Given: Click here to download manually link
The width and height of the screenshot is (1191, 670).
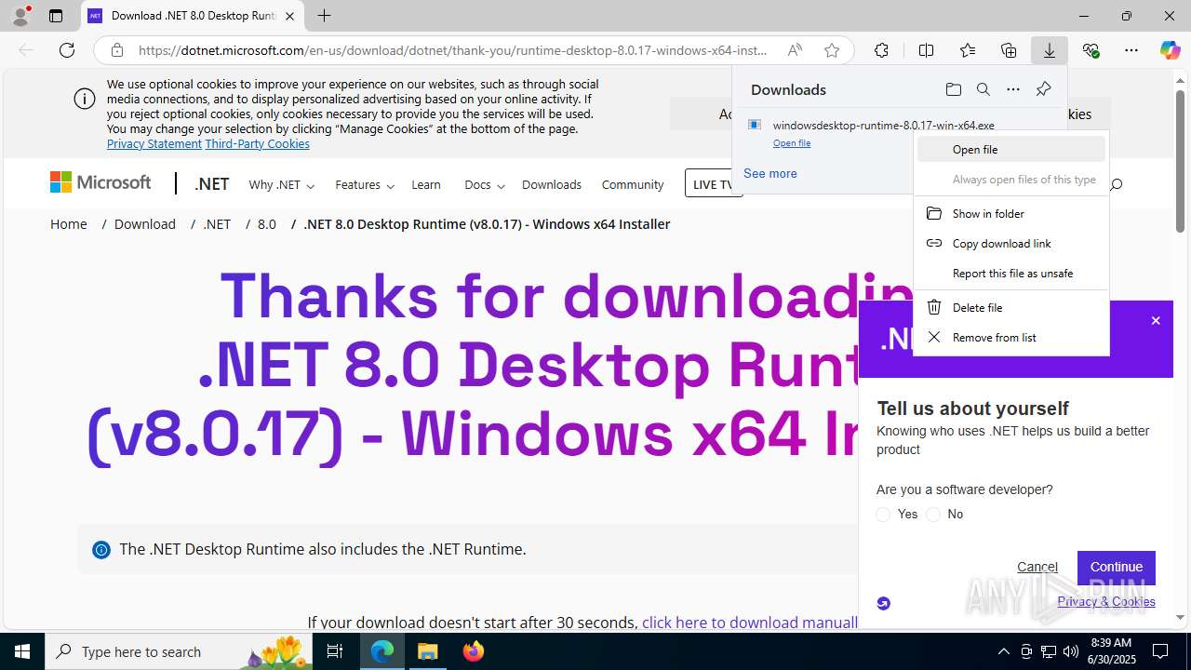Looking at the screenshot, I should tap(749, 622).
